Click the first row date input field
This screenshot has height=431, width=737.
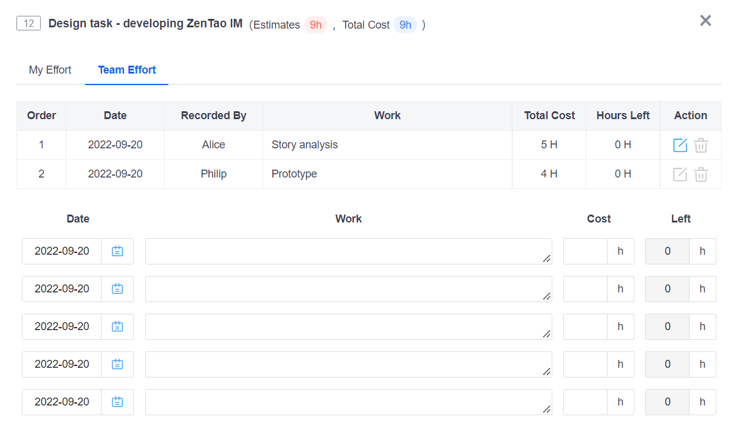click(x=62, y=251)
